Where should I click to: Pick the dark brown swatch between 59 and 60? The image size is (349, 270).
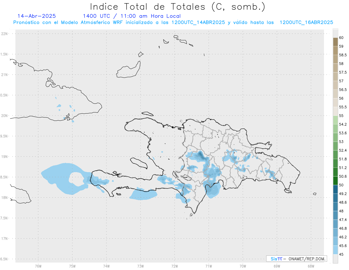335,42
